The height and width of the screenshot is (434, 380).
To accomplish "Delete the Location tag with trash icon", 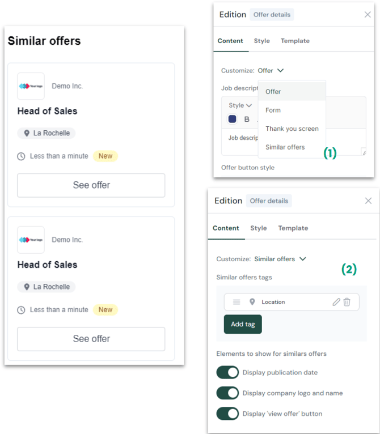I will tap(347, 302).
